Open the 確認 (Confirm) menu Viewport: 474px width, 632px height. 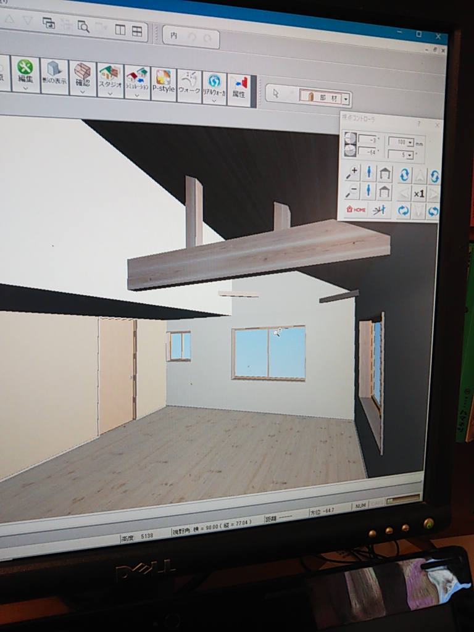click(x=82, y=76)
